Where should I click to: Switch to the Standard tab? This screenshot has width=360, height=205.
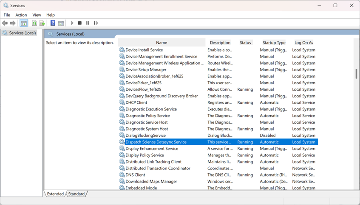77,194
